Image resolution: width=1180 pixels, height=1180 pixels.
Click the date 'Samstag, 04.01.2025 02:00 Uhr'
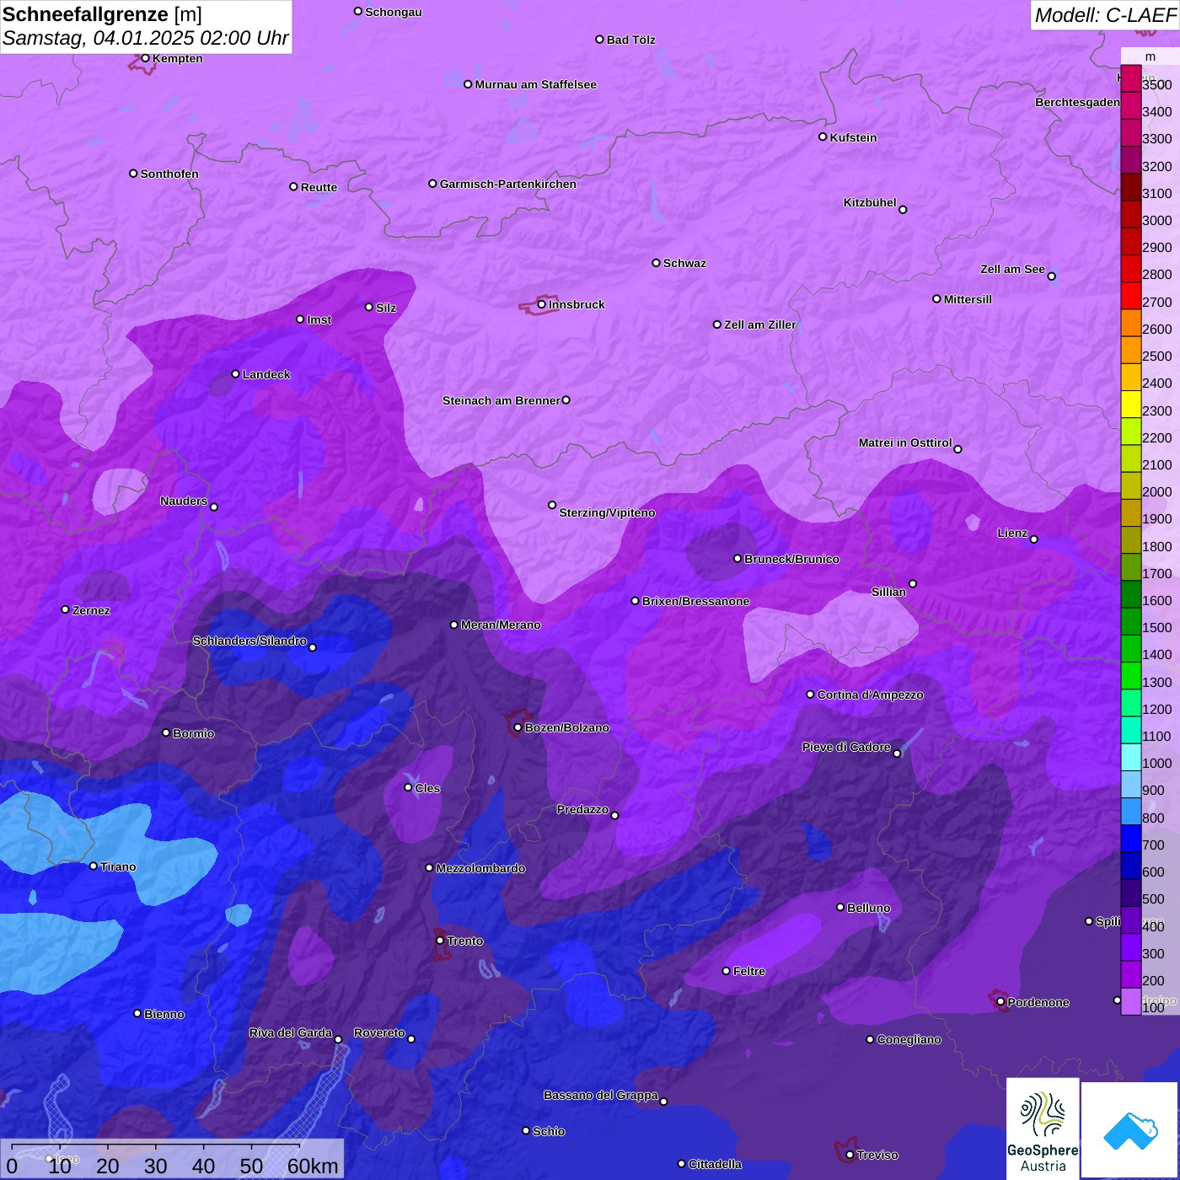click(145, 39)
